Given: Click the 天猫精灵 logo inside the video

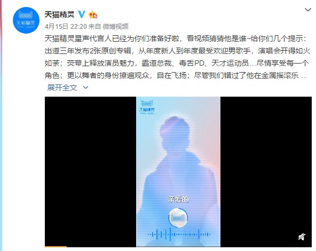Looking at the screenshot, I should click(147, 107).
